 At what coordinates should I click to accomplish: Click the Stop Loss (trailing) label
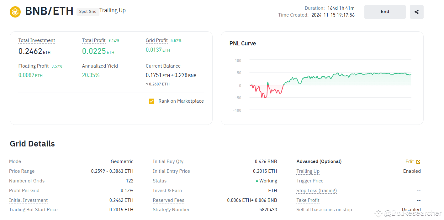pos(316,191)
